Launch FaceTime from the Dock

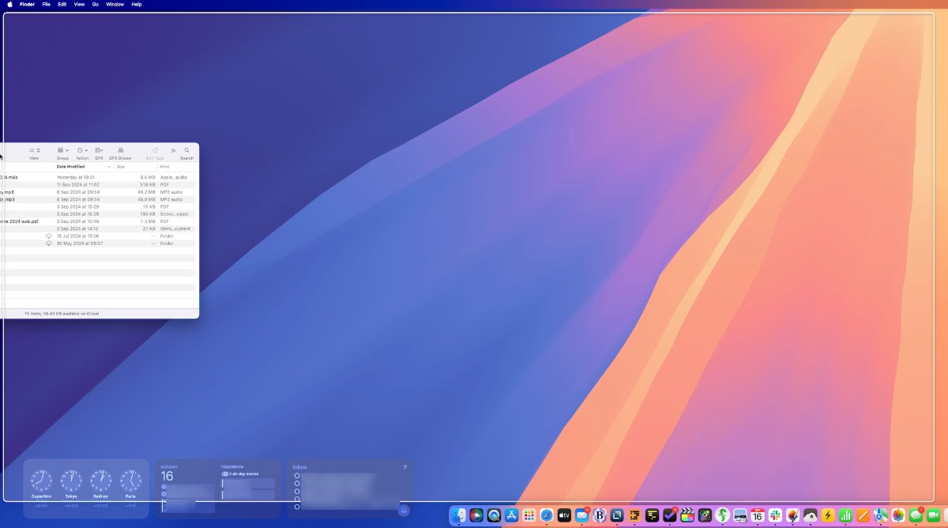coord(934,515)
